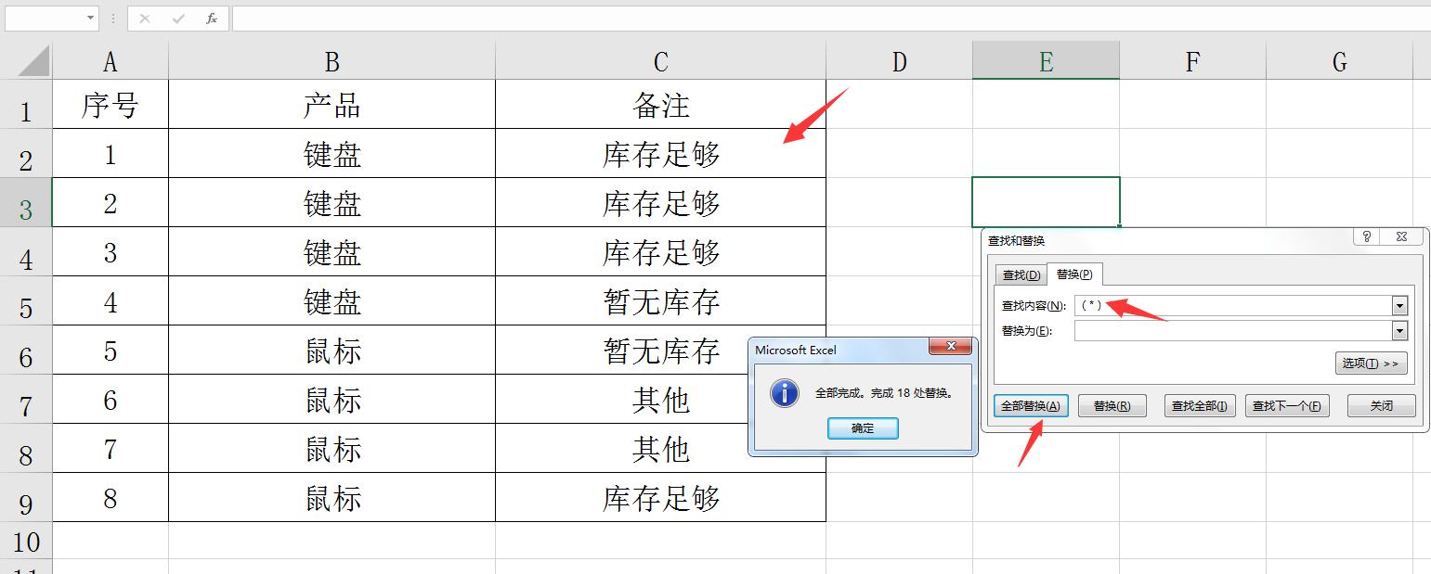Click the Help (?) icon in the Find and Replace dialog
The height and width of the screenshot is (574, 1431).
(1367, 236)
